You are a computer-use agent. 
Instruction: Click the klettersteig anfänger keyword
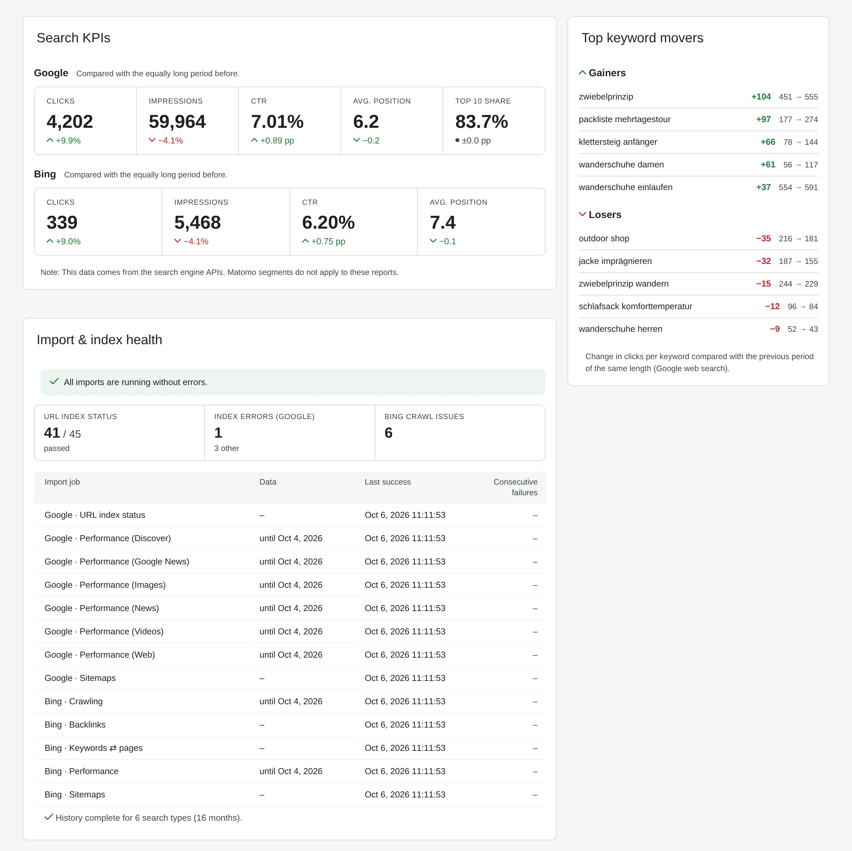pyautogui.click(x=618, y=142)
